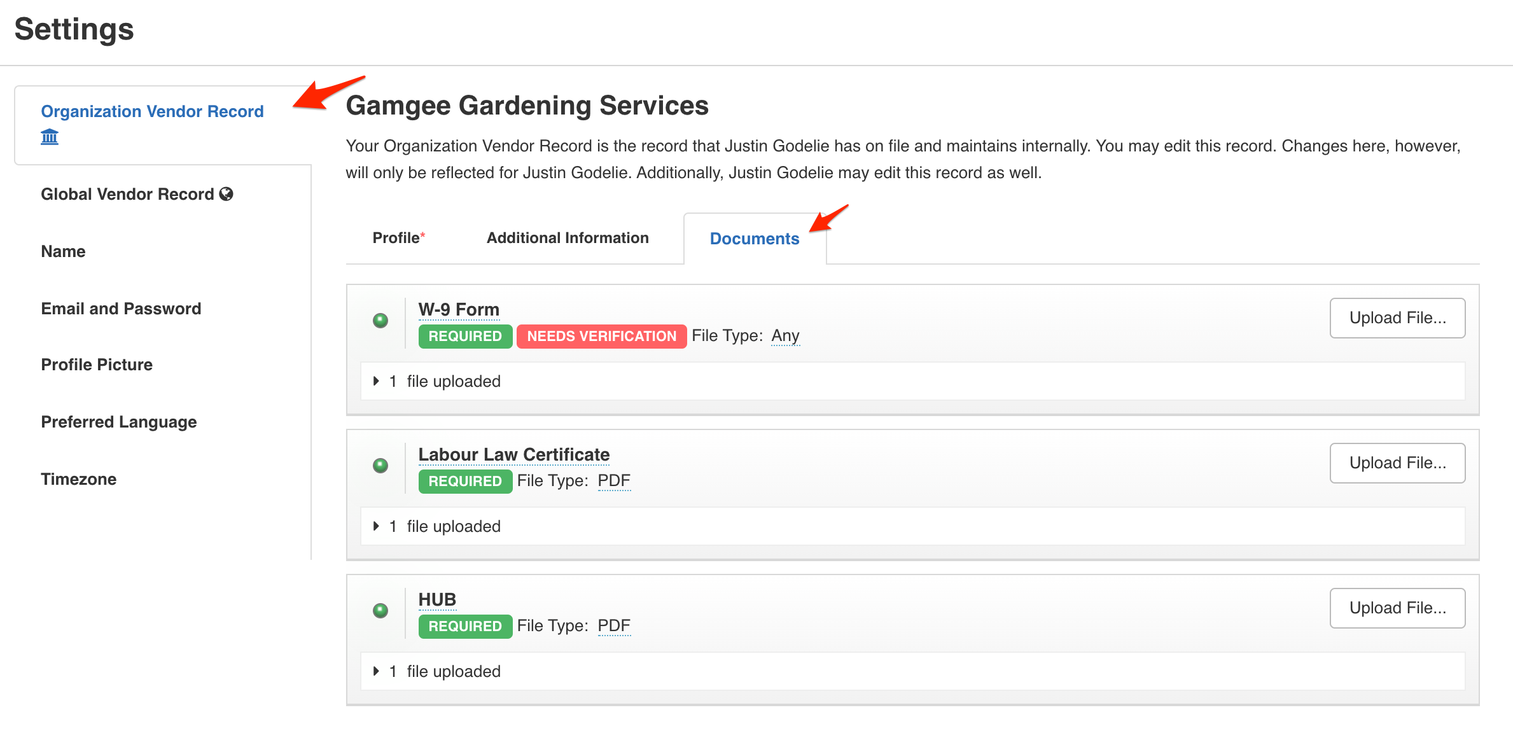Open Organization Vendor Record in sidebar
1513x738 pixels.
coord(152,111)
